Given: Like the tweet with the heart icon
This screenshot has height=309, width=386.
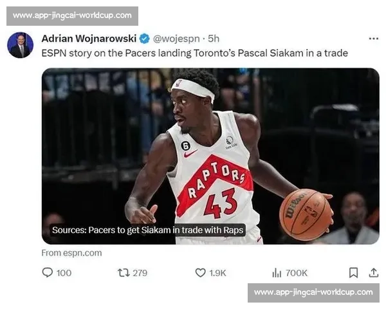Looking at the screenshot, I should (200, 273).
